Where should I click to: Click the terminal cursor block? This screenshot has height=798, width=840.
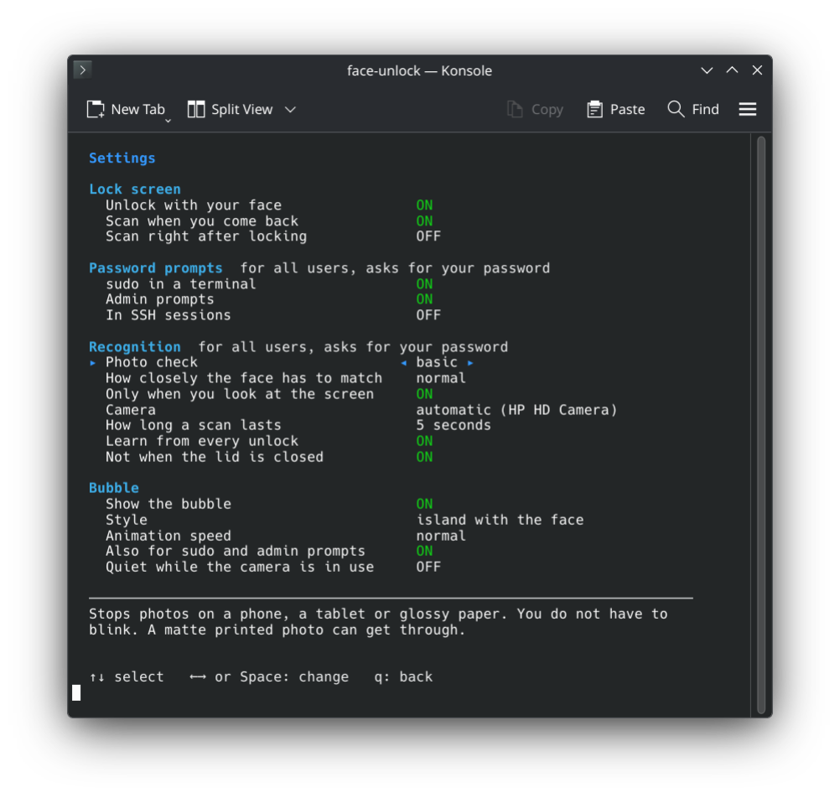point(76,692)
